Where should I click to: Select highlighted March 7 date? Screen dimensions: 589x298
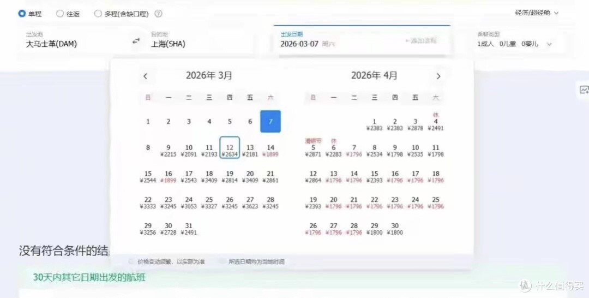pyautogui.click(x=271, y=121)
